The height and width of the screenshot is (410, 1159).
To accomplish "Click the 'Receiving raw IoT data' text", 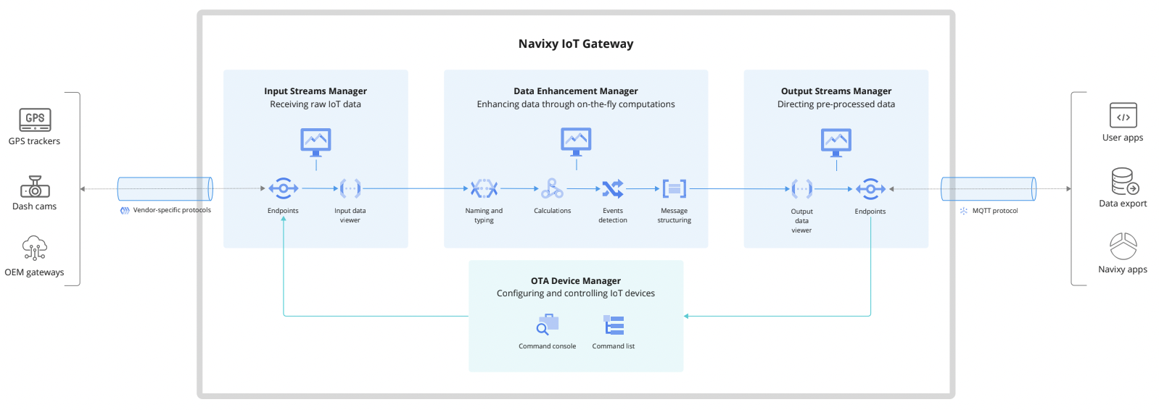I will tap(315, 104).
